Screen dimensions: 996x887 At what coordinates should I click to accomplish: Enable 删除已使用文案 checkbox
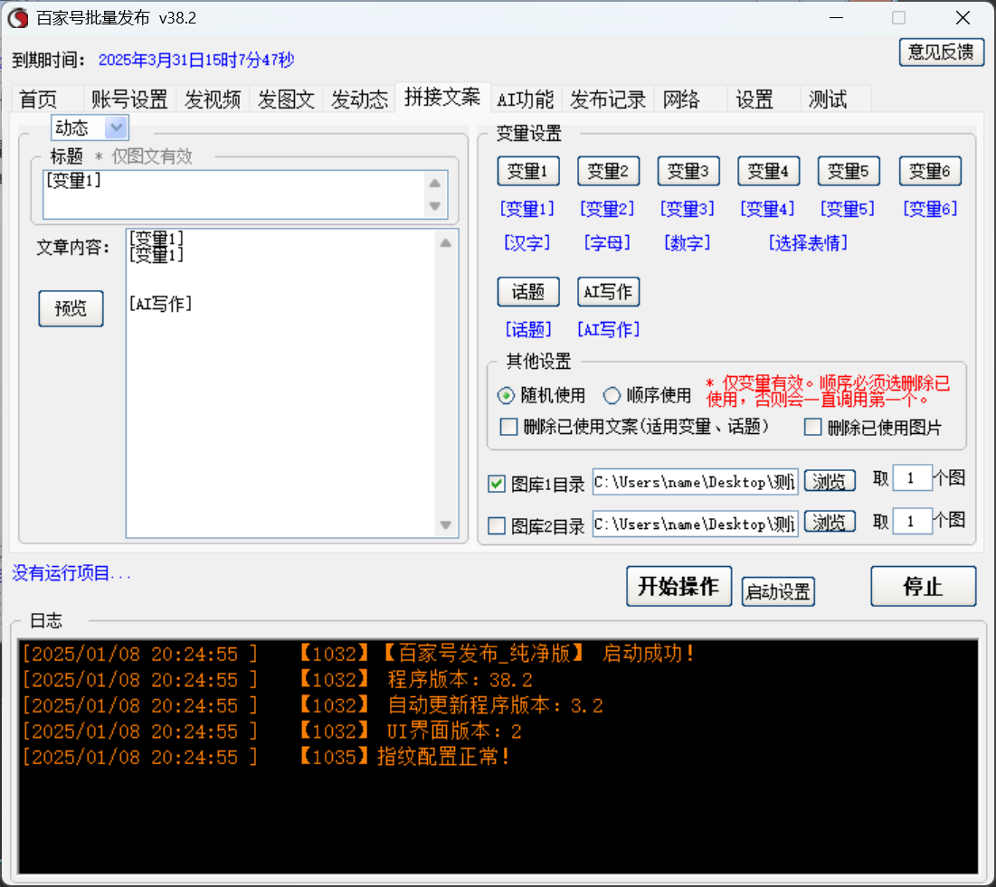(508, 427)
